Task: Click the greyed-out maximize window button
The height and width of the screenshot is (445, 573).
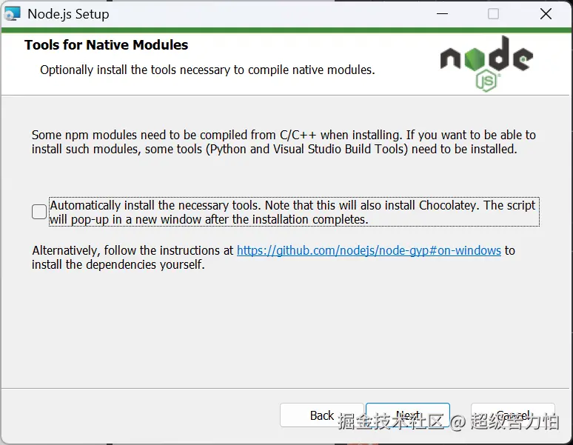Action: point(493,14)
